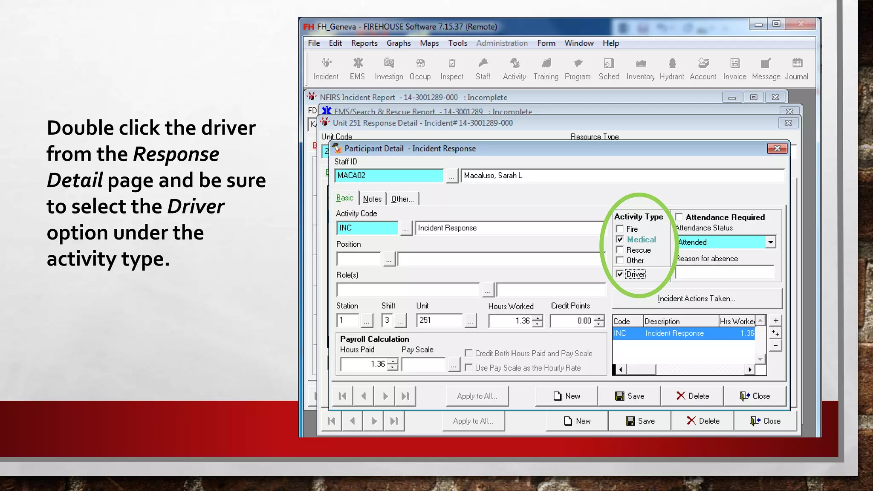Open the Hydrant toolbar icon
The height and width of the screenshot is (491, 873).
672,69
